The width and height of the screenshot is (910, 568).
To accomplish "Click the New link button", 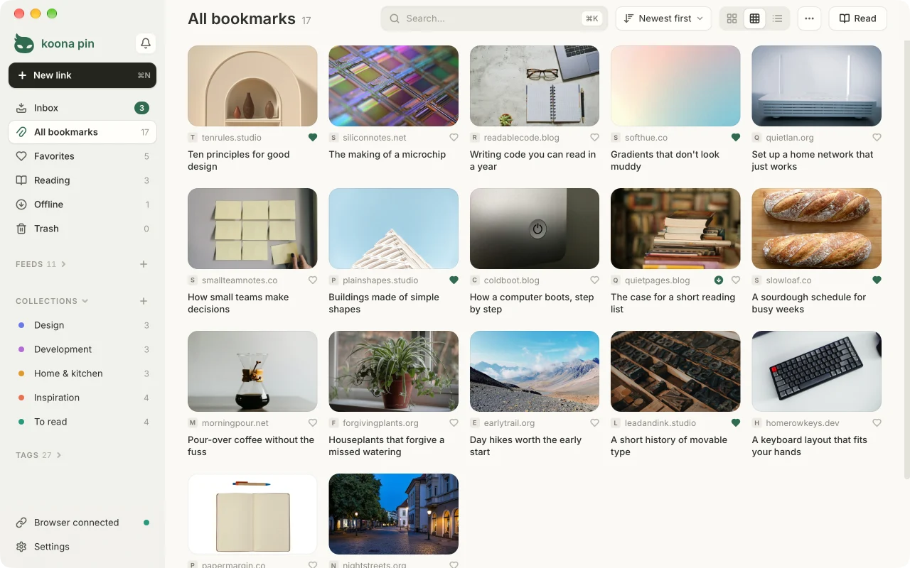I will (82, 75).
